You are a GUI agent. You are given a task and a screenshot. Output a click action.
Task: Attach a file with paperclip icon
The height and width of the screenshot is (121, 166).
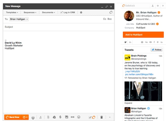48,117
